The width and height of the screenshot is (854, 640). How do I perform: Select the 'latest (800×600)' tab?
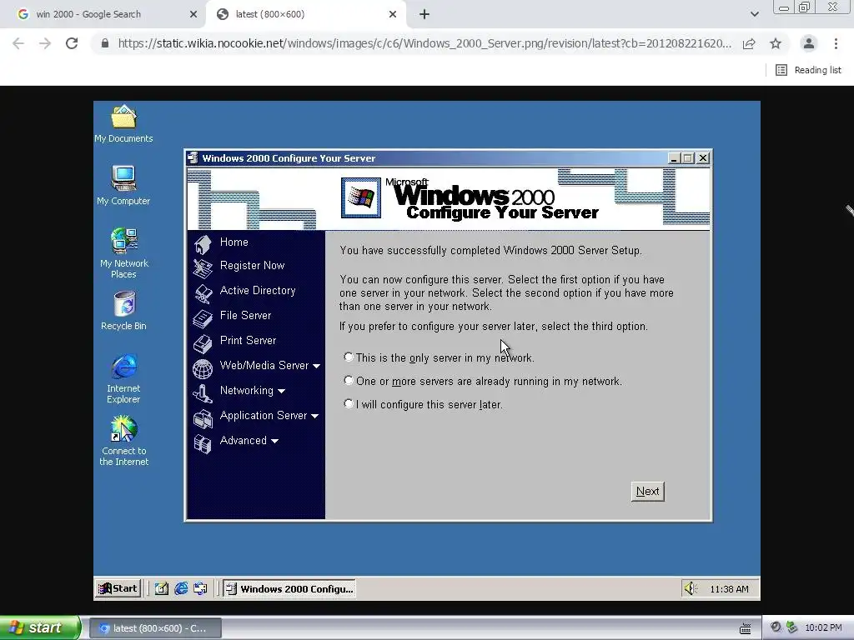tap(306, 14)
